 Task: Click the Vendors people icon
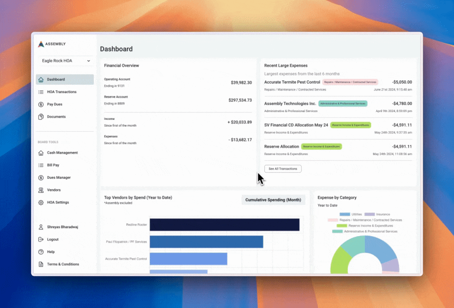pyautogui.click(x=41, y=190)
